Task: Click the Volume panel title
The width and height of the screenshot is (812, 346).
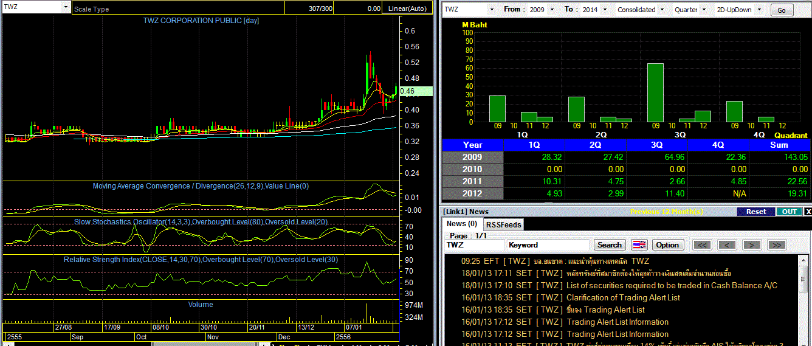Action: [201, 305]
